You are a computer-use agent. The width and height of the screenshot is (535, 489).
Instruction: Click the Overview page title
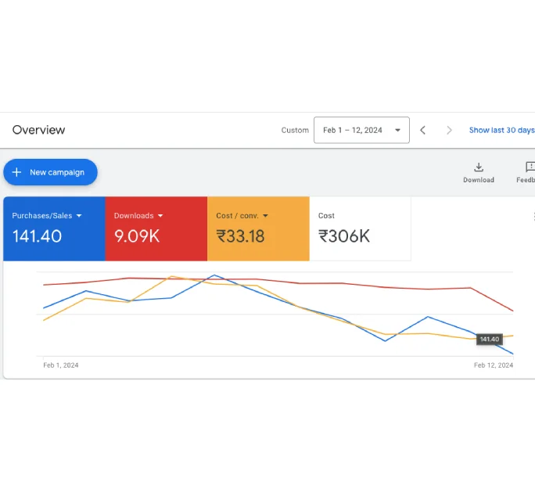(x=38, y=130)
